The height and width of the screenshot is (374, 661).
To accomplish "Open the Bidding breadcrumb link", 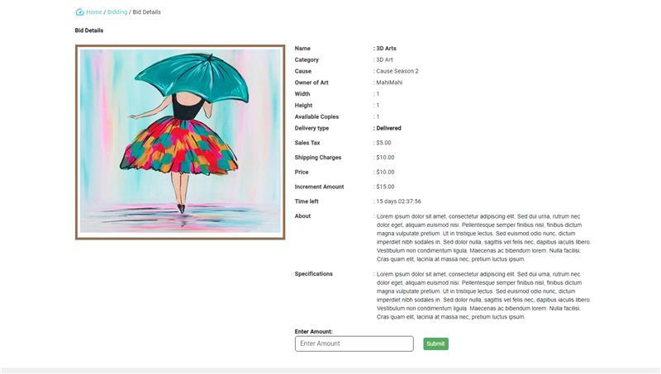I will 117,12.
